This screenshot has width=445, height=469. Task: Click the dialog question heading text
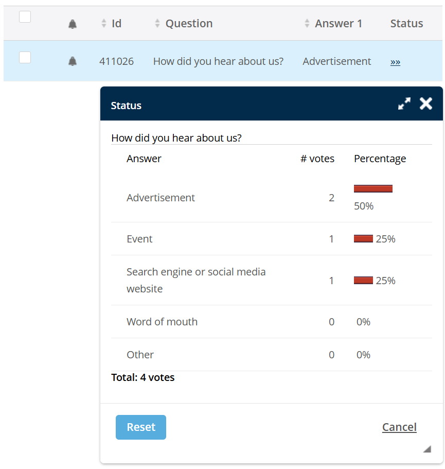click(x=176, y=138)
